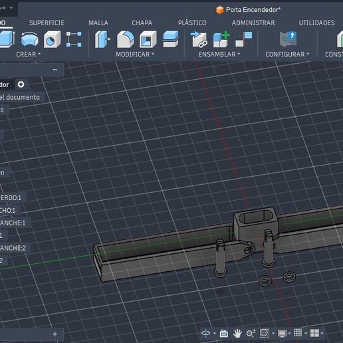Open the Viewports dropdown arrow
Image resolution: width=343 pixels, height=343 pixels.
[x=322, y=333]
